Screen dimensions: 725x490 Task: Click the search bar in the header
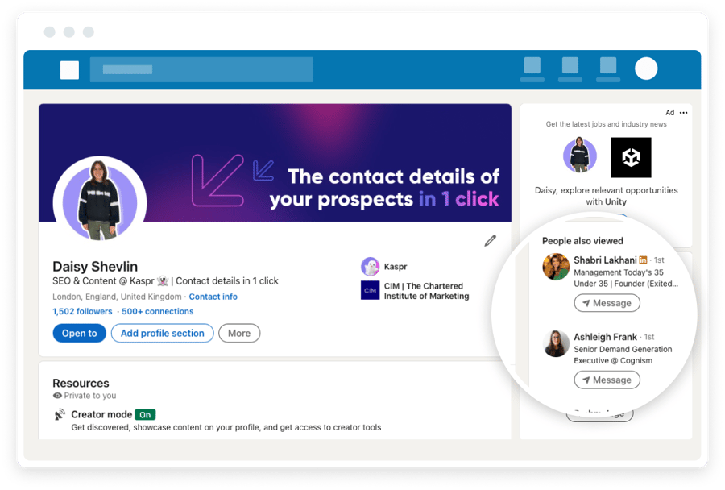pyautogui.click(x=201, y=69)
